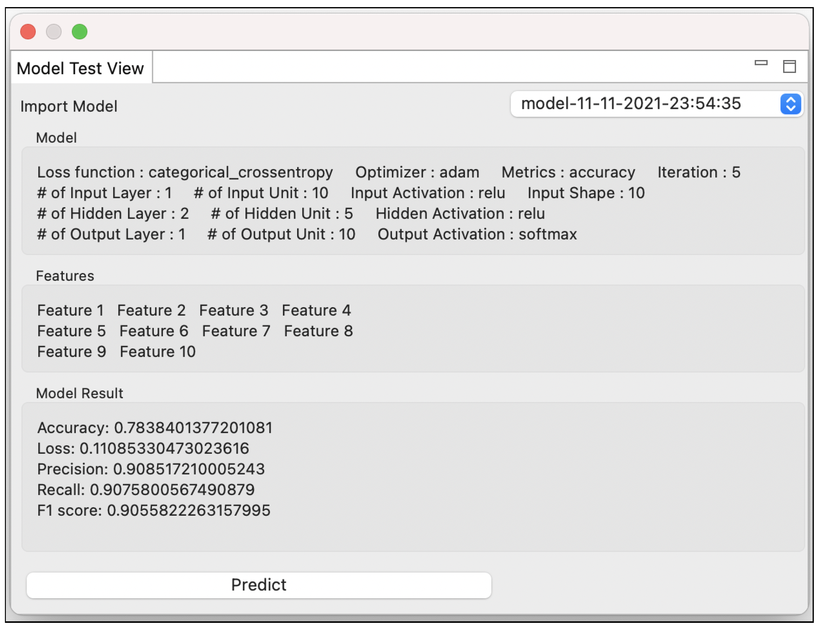Click the Loss function categorical_crossentropy text
The image size is (820, 629).
coord(185,172)
